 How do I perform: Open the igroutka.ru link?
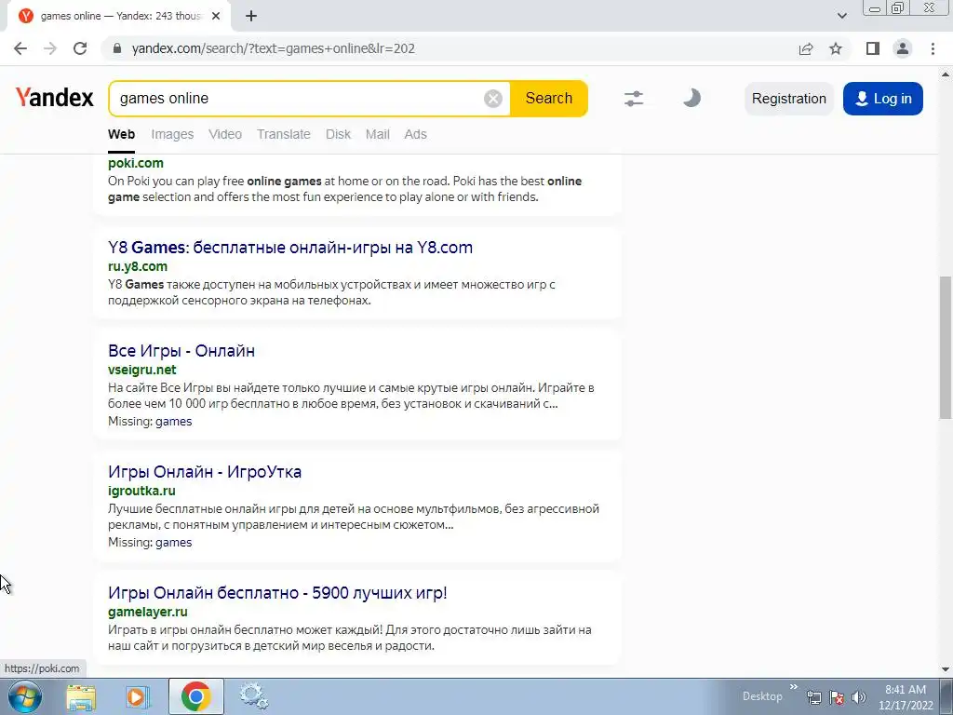tap(141, 491)
